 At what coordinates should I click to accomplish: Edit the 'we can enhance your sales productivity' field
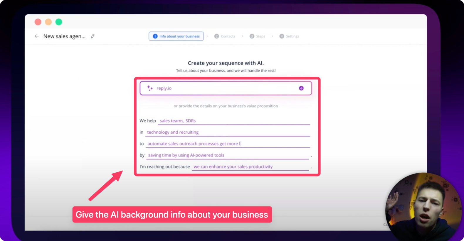point(251,167)
